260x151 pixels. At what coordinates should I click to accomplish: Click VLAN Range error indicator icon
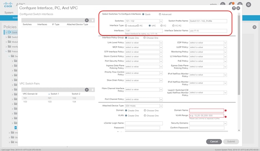coord(225,117)
